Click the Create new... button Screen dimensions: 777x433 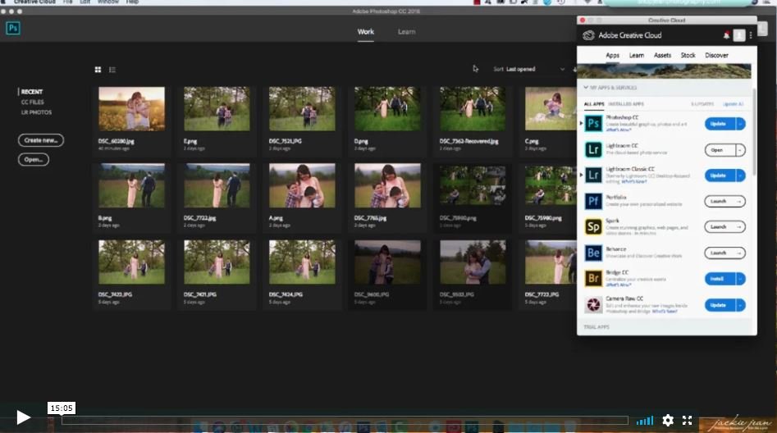point(41,140)
